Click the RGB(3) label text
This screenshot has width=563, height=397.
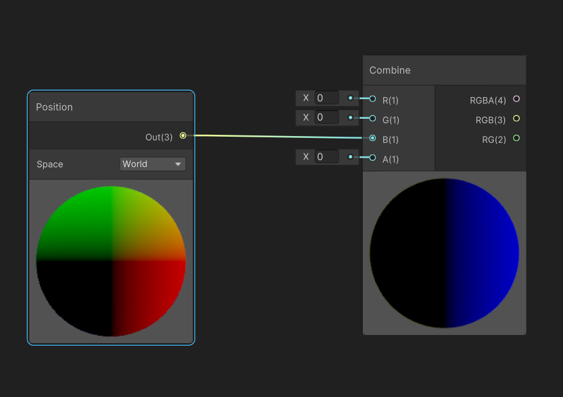pyautogui.click(x=491, y=120)
